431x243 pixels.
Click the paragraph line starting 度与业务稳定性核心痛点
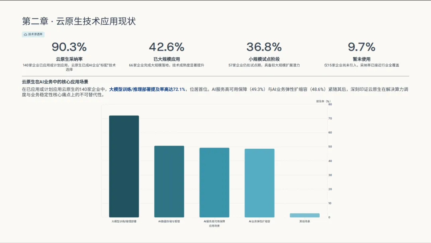63,95
